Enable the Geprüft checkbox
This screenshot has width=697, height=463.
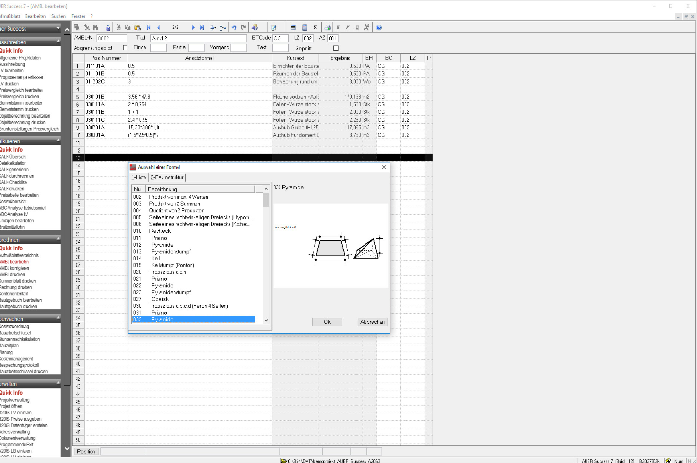tap(336, 48)
